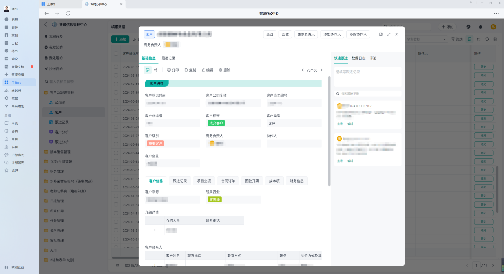Open the 合同订单 sub-tab
Screen dimensions: 504x274
pos(228,181)
